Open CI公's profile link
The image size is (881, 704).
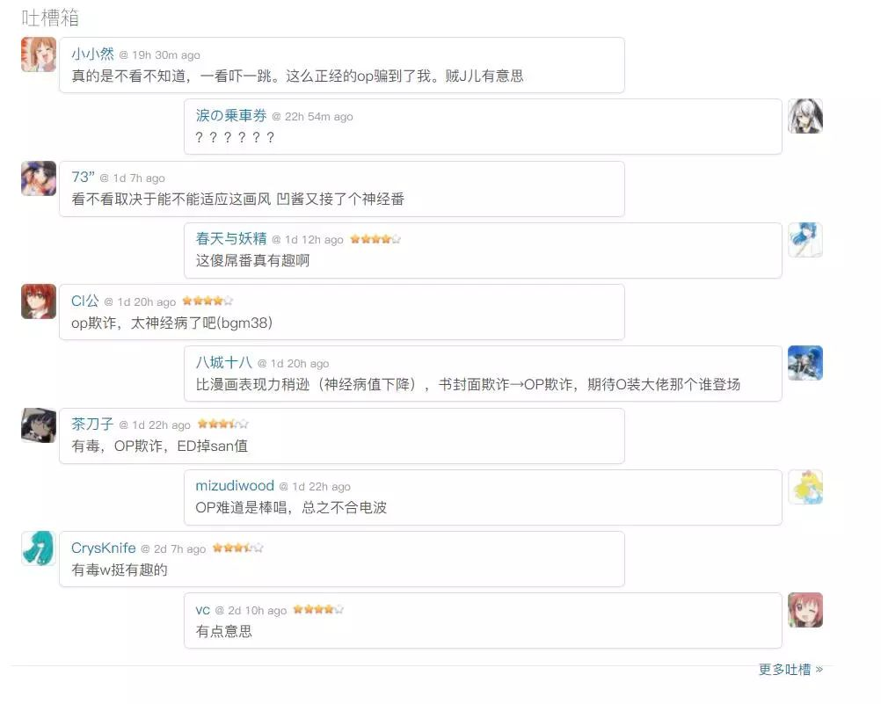point(85,301)
